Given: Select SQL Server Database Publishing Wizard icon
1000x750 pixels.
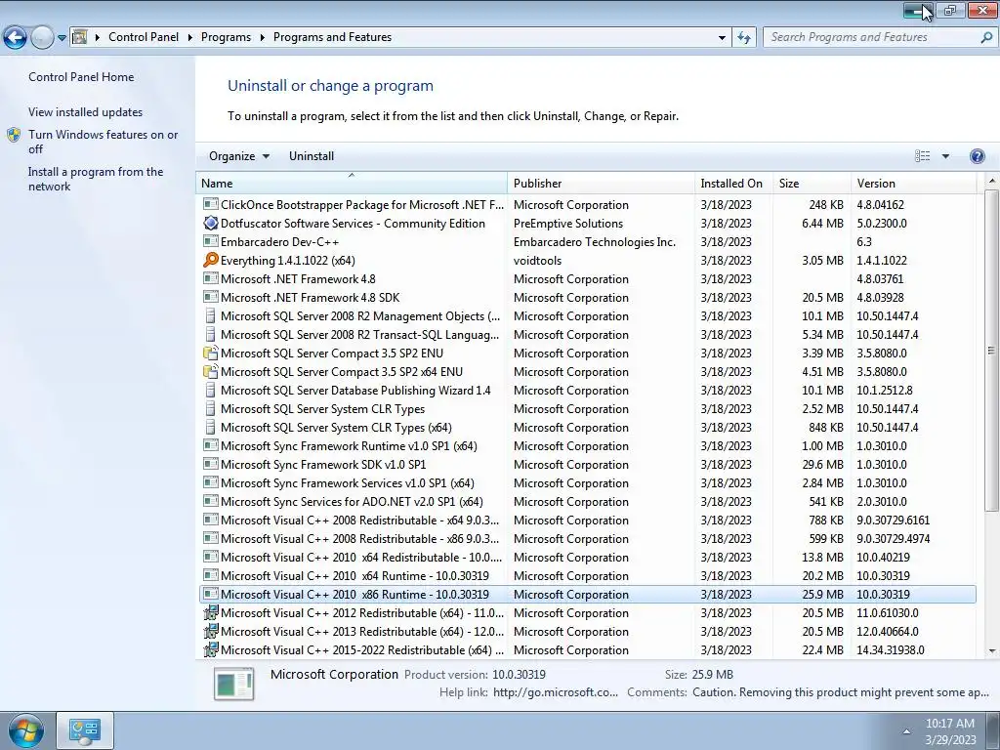Looking at the screenshot, I should point(211,390).
